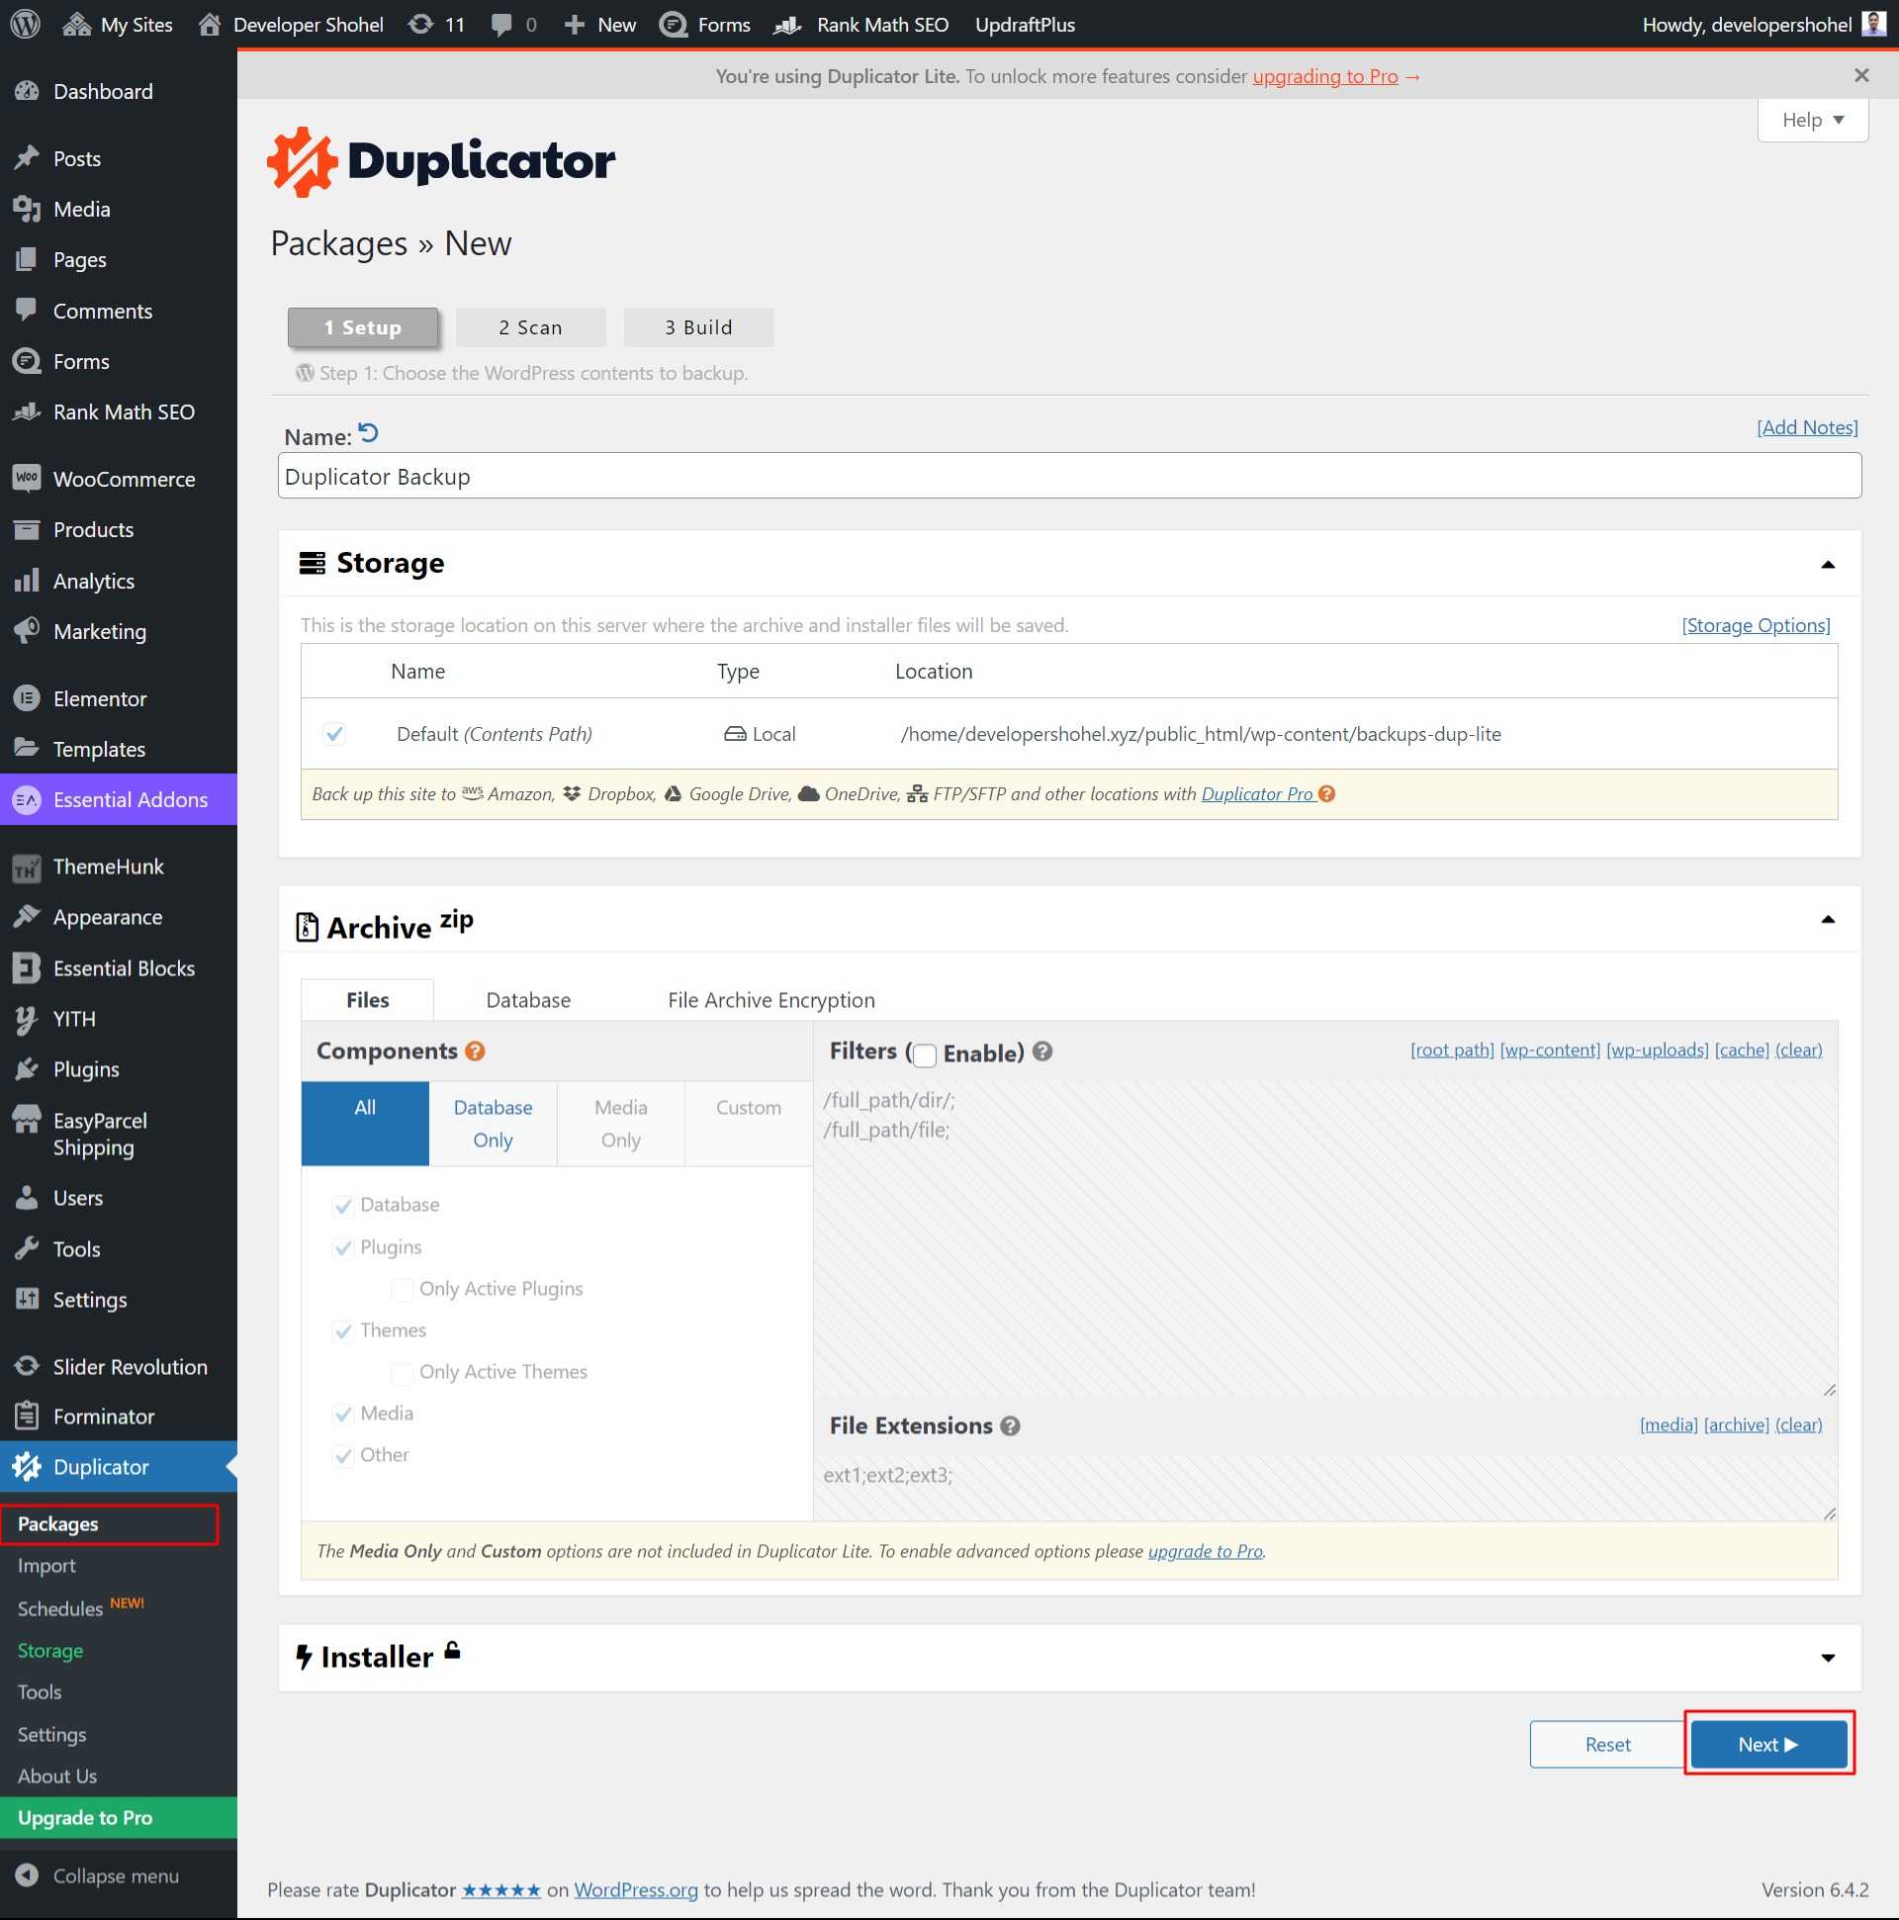The height and width of the screenshot is (1920, 1899).
Task: Toggle the Database component checkbox
Action: (343, 1206)
